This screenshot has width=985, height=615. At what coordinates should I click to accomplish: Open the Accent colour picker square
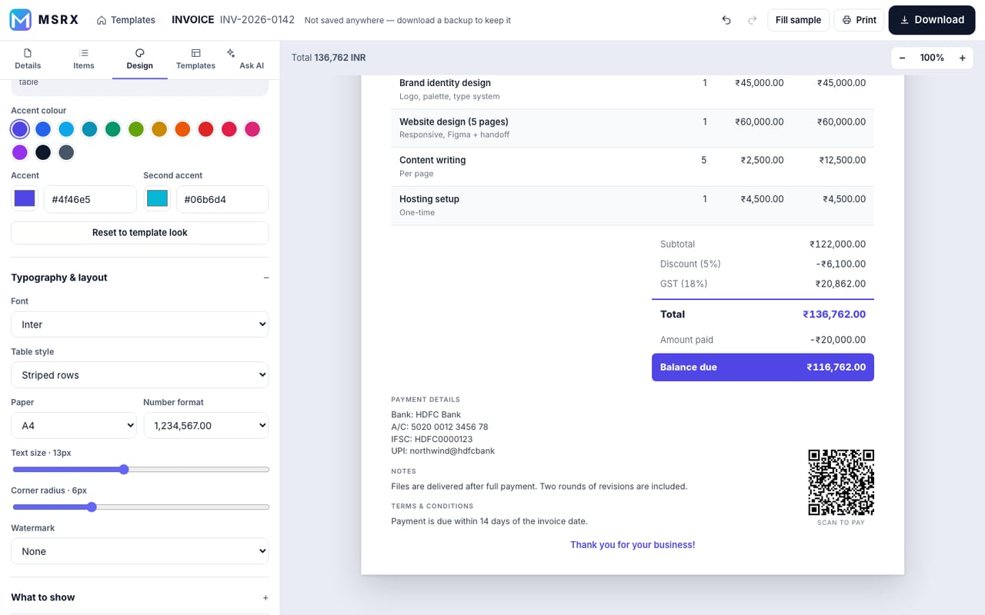tap(25, 198)
